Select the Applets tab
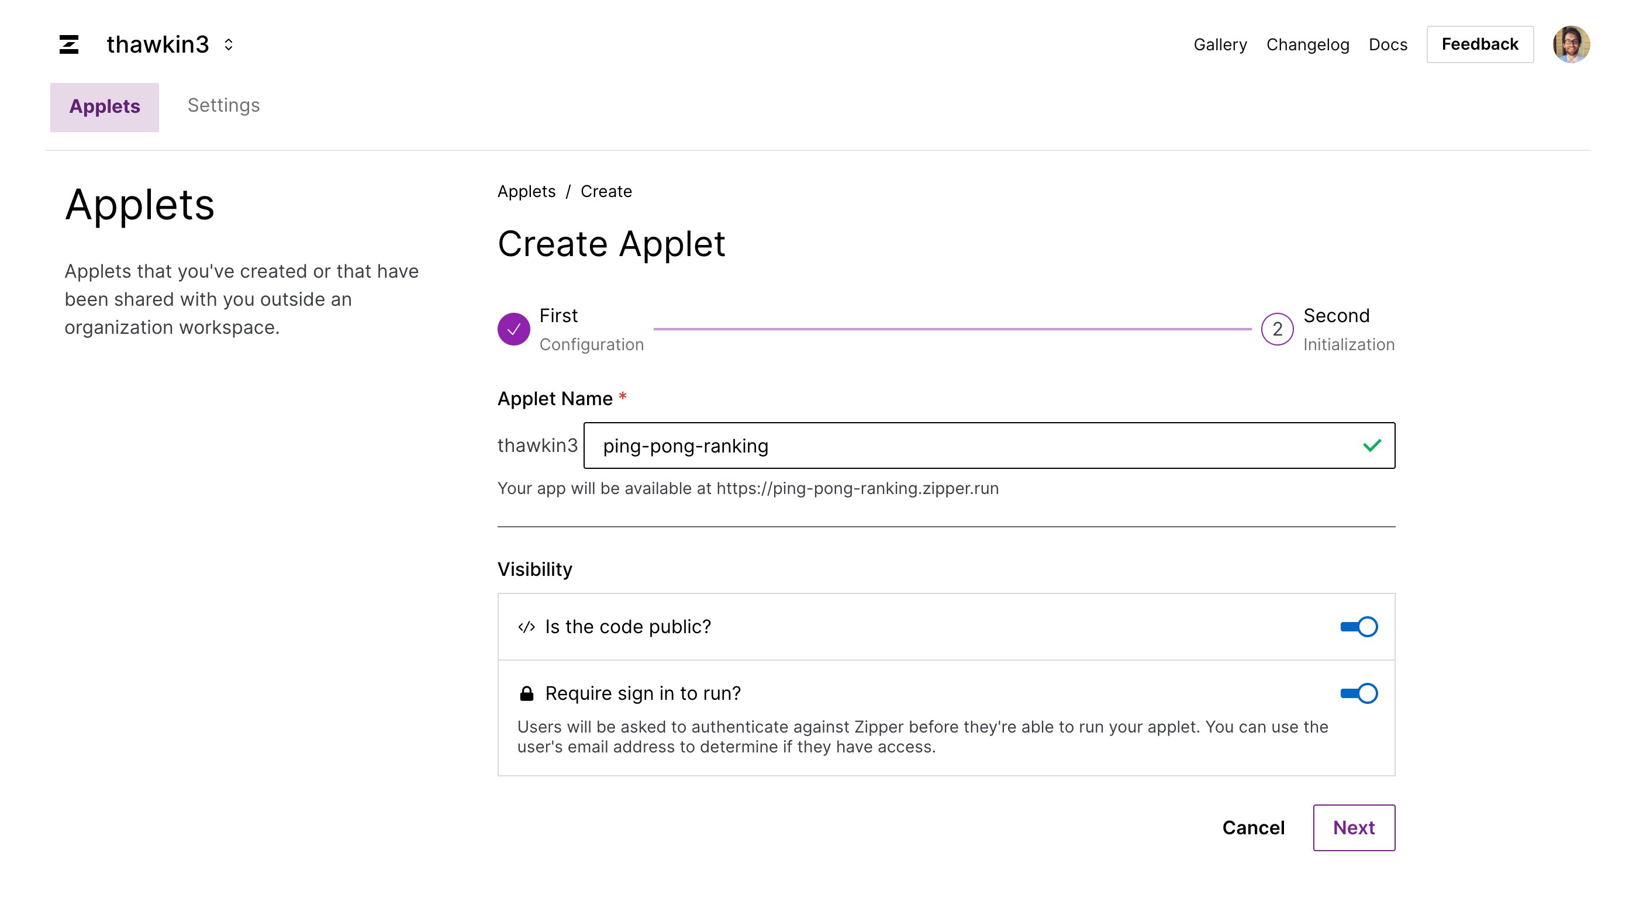The width and height of the screenshot is (1636, 898). click(105, 106)
